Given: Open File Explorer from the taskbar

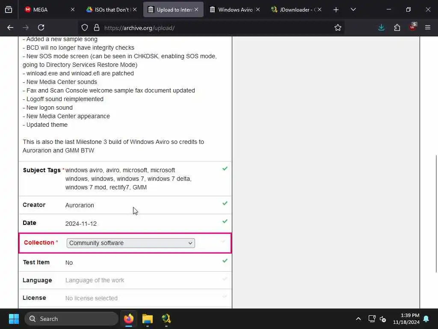Looking at the screenshot, I should (148, 319).
